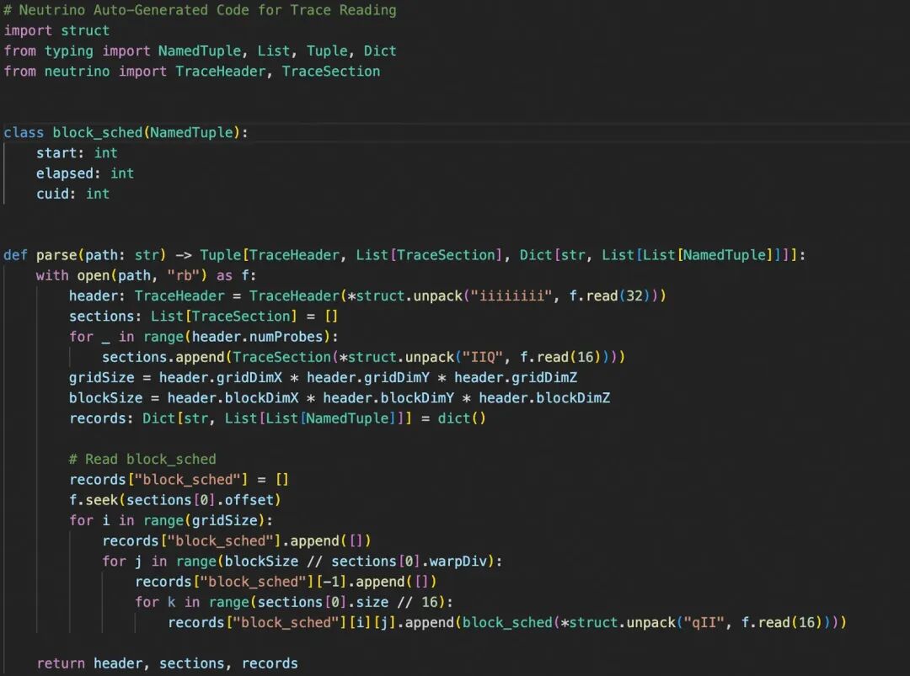Click "header.blockDimX"
This screenshot has height=676, width=910.
(x=233, y=397)
